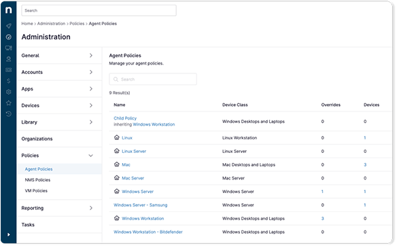Sort by the Name column header
397x246 pixels.
pos(120,105)
